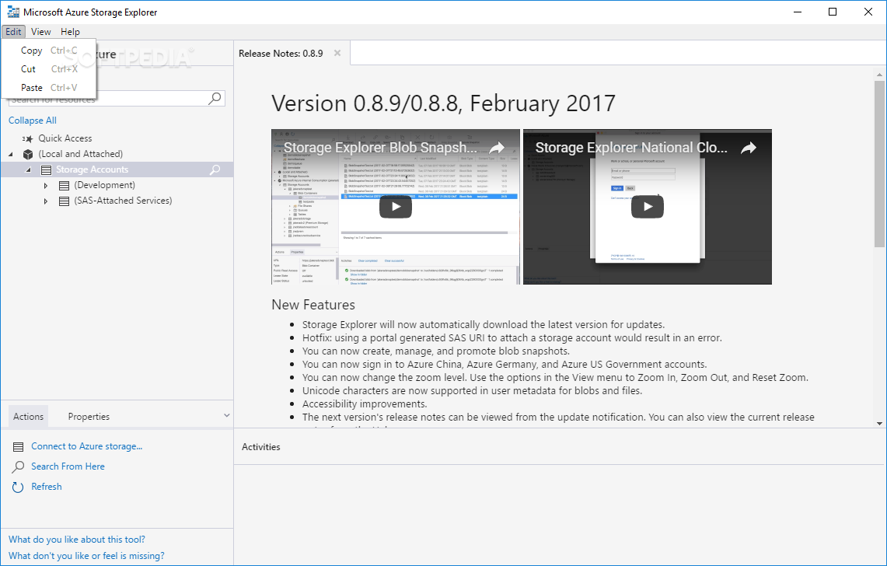Expand the (Development) node arrow
This screenshot has width=887, height=566.
tap(46, 185)
